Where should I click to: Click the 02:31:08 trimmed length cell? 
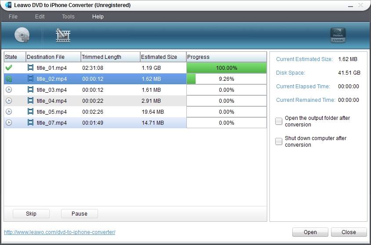point(93,68)
